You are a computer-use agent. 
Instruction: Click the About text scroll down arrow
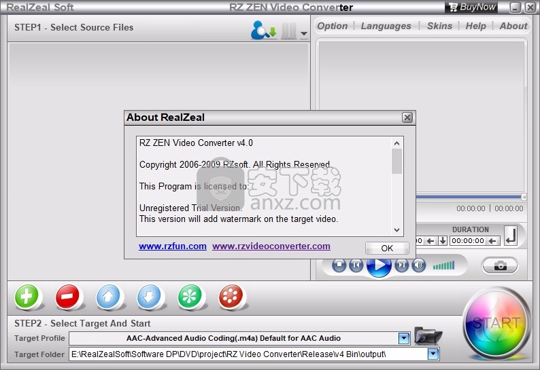click(396, 229)
